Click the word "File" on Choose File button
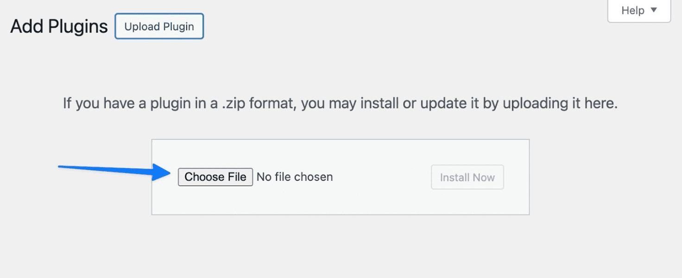This screenshot has width=682, height=278. pyautogui.click(x=237, y=177)
